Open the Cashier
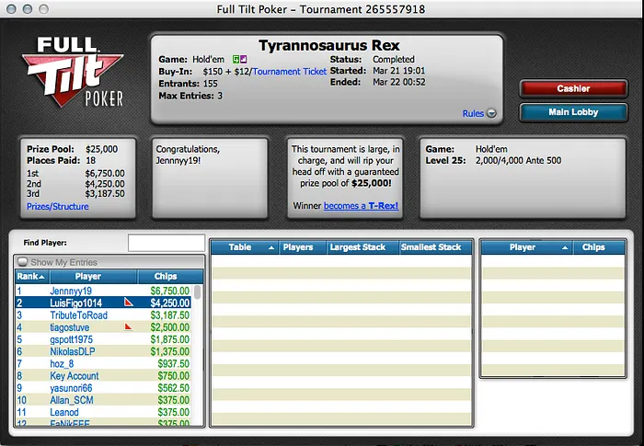The height and width of the screenshot is (446, 644). pyautogui.click(x=573, y=89)
